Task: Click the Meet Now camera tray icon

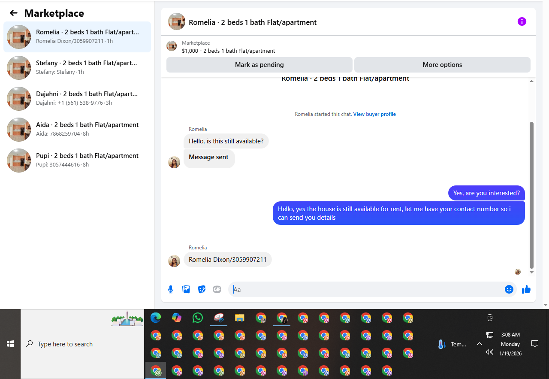Action: 490,318
